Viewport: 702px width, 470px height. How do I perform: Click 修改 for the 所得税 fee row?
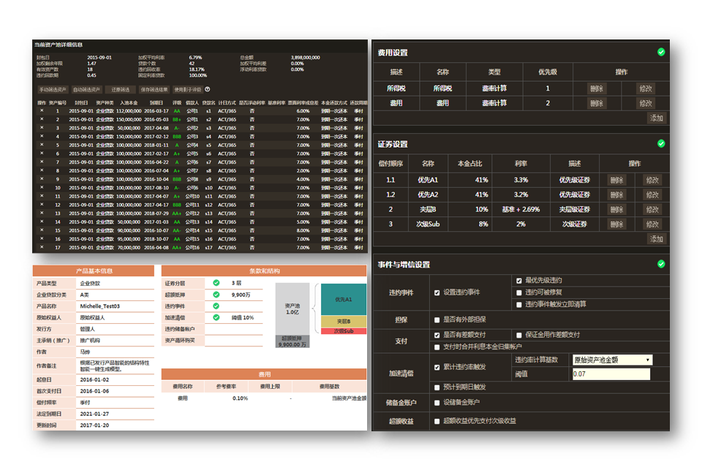pyautogui.click(x=646, y=88)
